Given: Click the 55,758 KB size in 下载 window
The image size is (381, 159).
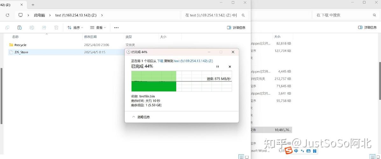Looking at the screenshot, I should (284, 100).
